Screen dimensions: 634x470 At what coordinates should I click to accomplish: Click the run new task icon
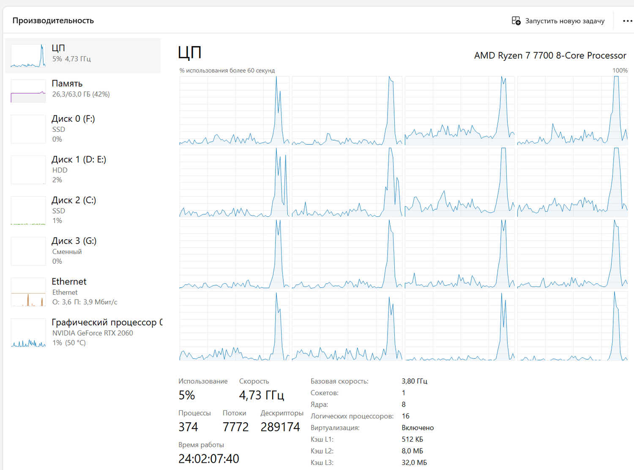coord(516,21)
